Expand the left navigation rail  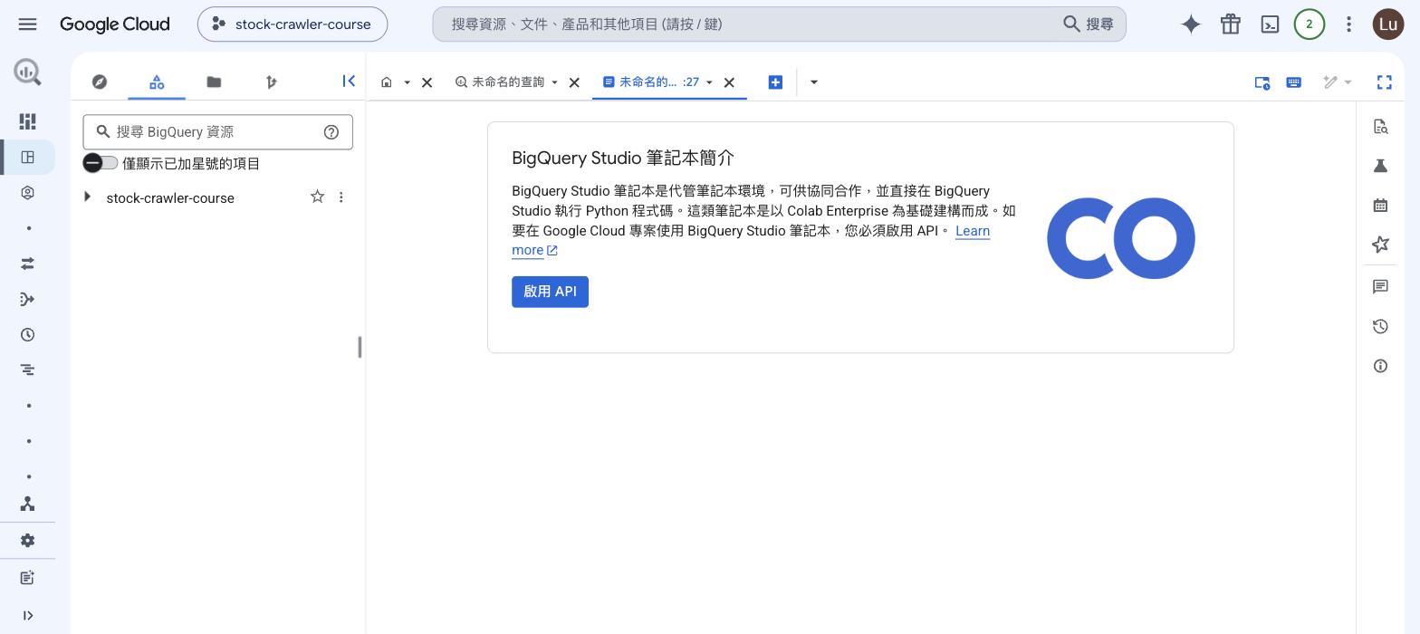point(27,616)
